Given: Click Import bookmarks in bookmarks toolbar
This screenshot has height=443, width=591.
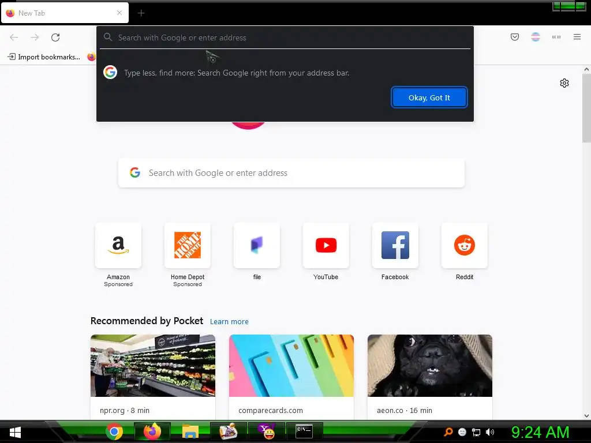Looking at the screenshot, I should pyautogui.click(x=44, y=57).
